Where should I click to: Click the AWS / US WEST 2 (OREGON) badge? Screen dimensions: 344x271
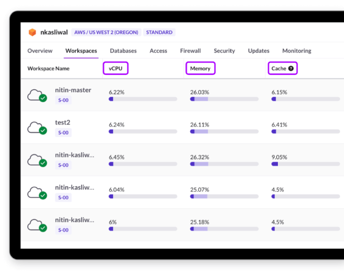click(x=106, y=32)
